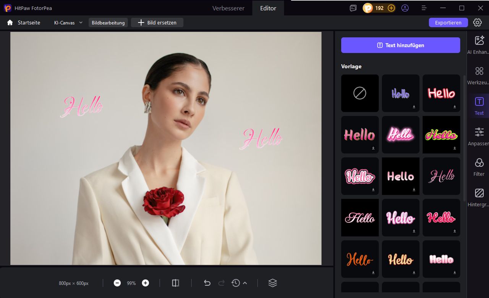Open the Anpassen adjustments panel
The width and height of the screenshot is (489, 298).
pos(479,137)
